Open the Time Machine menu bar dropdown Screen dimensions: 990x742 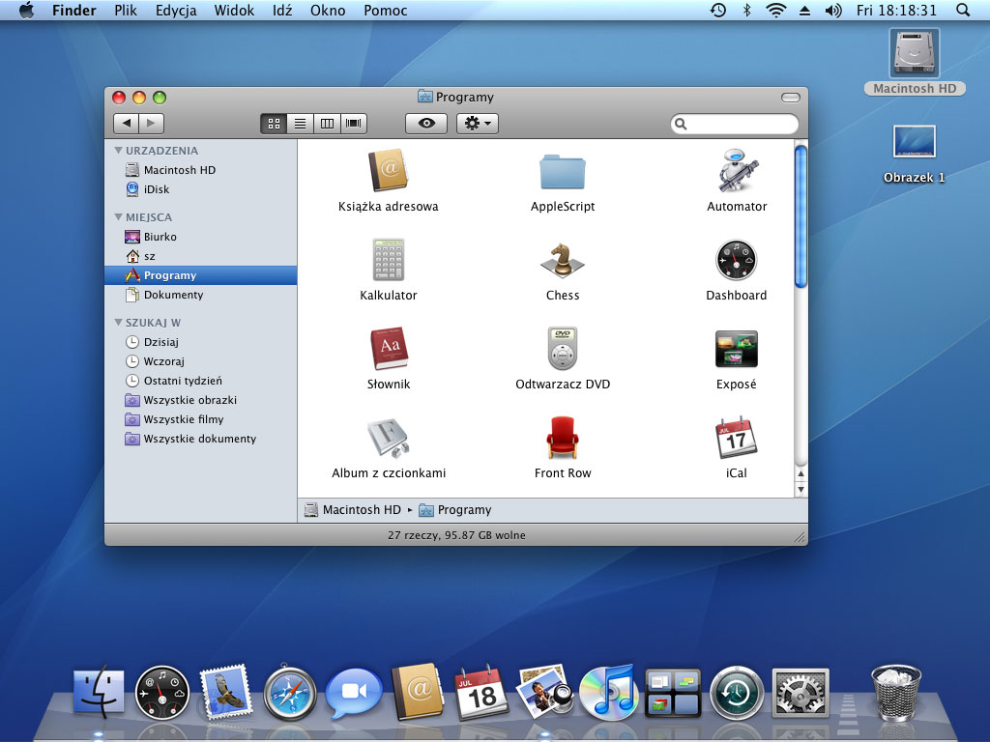[x=718, y=10]
